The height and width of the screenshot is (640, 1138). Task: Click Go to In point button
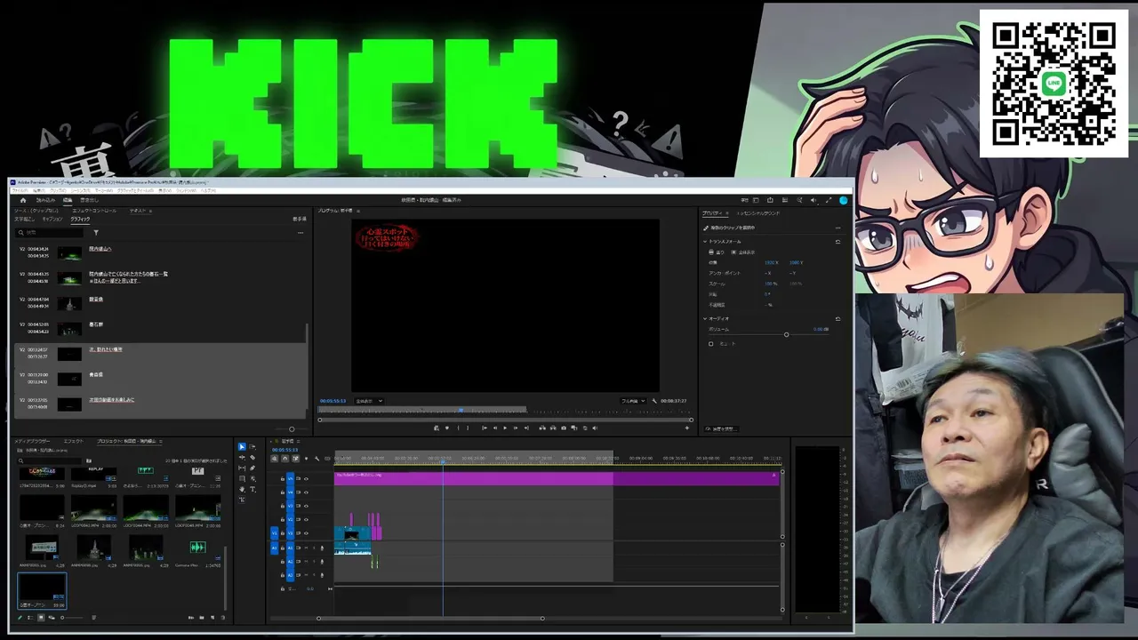pos(485,428)
